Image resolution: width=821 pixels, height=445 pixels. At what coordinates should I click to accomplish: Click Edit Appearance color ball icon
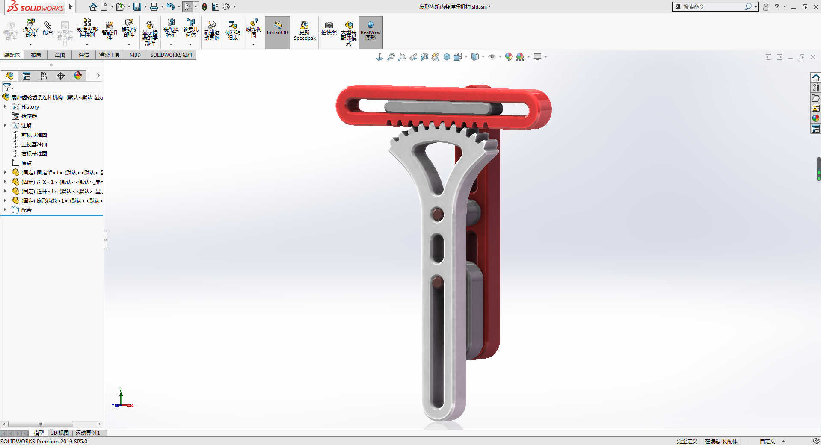pos(509,57)
